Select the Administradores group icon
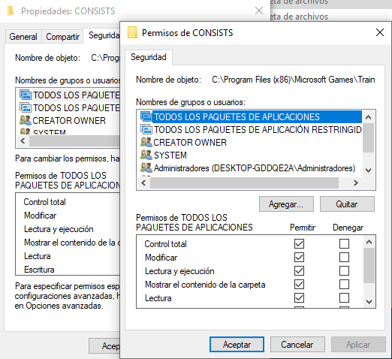This screenshot has height=359, width=392. (146, 167)
